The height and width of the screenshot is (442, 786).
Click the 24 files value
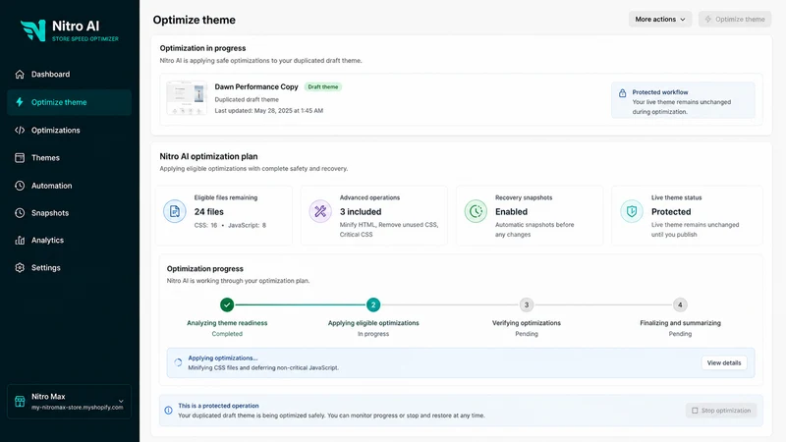209,212
